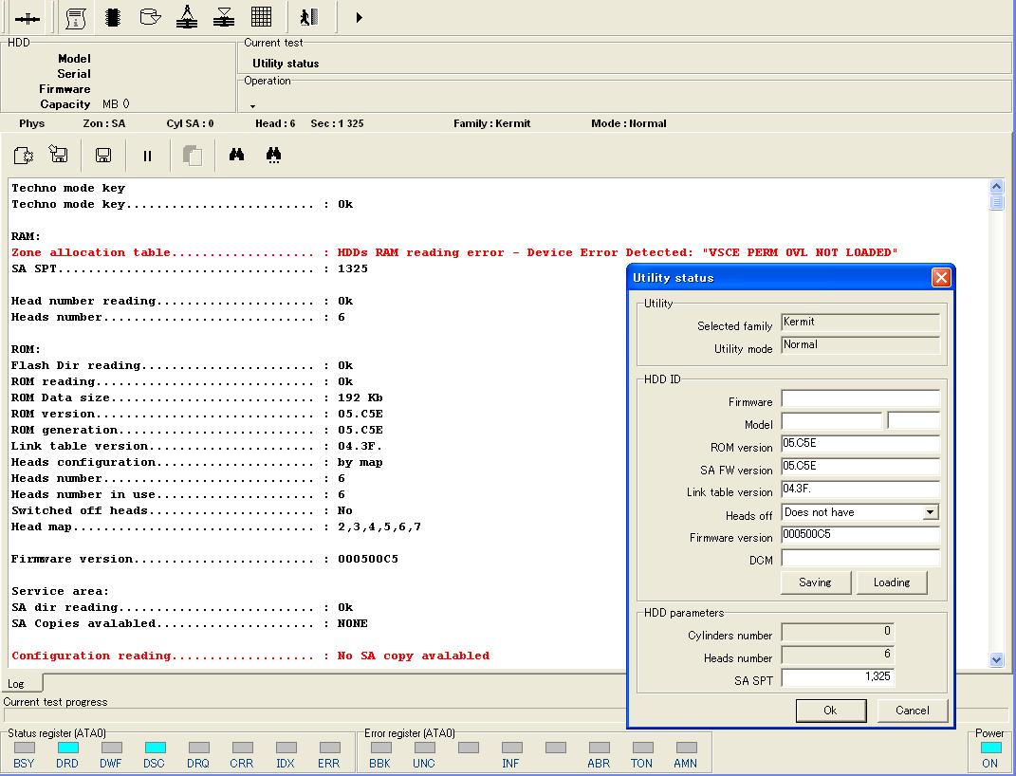Click the Utility mode field showing Normal
This screenshot has width=1016, height=776.
[x=860, y=345]
